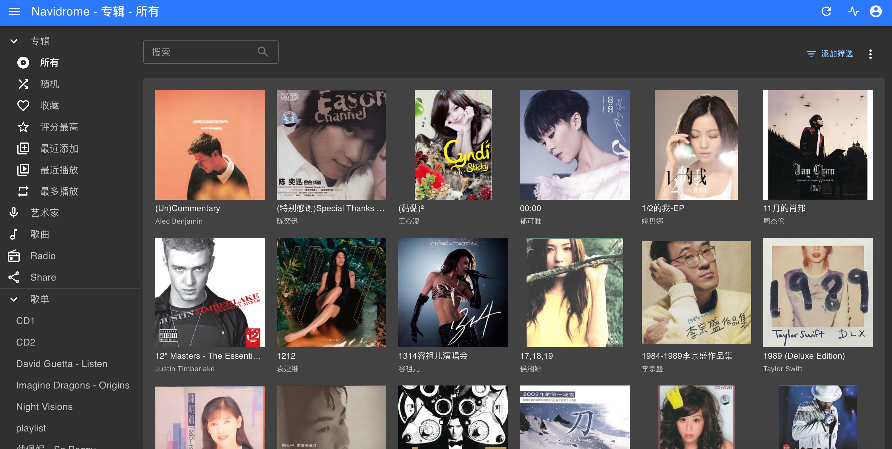Click artist name Alec Benjamin
Image resolution: width=892 pixels, height=449 pixels.
(x=179, y=221)
